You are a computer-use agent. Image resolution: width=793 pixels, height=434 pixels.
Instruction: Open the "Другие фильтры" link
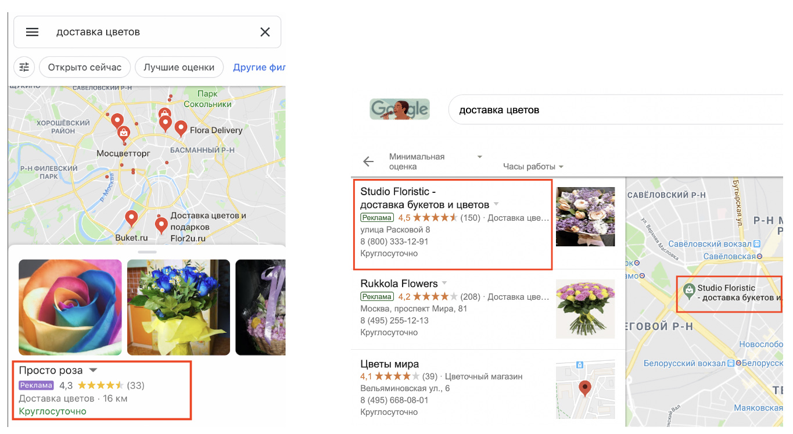(259, 67)
